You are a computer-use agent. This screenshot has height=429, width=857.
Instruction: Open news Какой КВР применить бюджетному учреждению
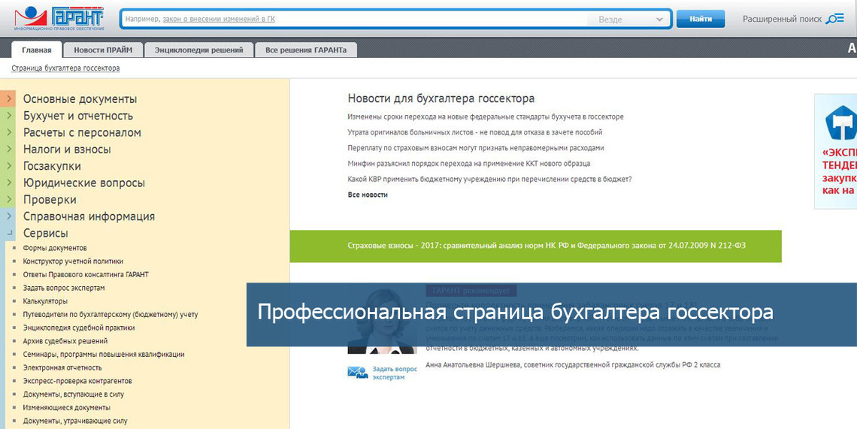(x=489, y=179)
